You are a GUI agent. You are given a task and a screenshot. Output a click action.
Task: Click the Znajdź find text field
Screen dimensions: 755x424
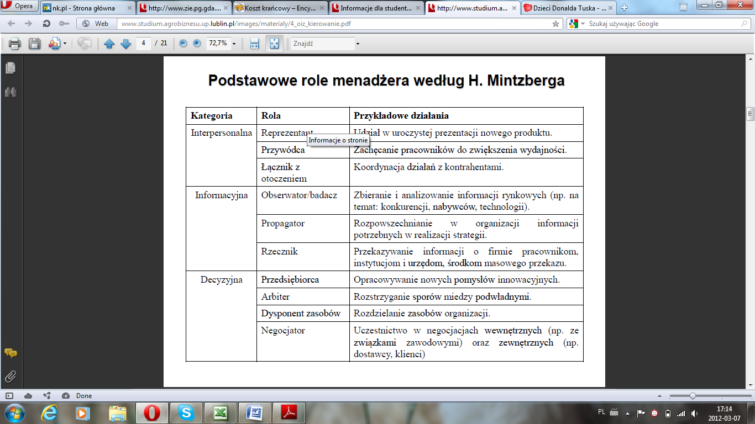(x=323, y=43)
